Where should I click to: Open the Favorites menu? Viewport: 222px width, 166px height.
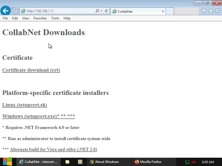tap(40, 18)
